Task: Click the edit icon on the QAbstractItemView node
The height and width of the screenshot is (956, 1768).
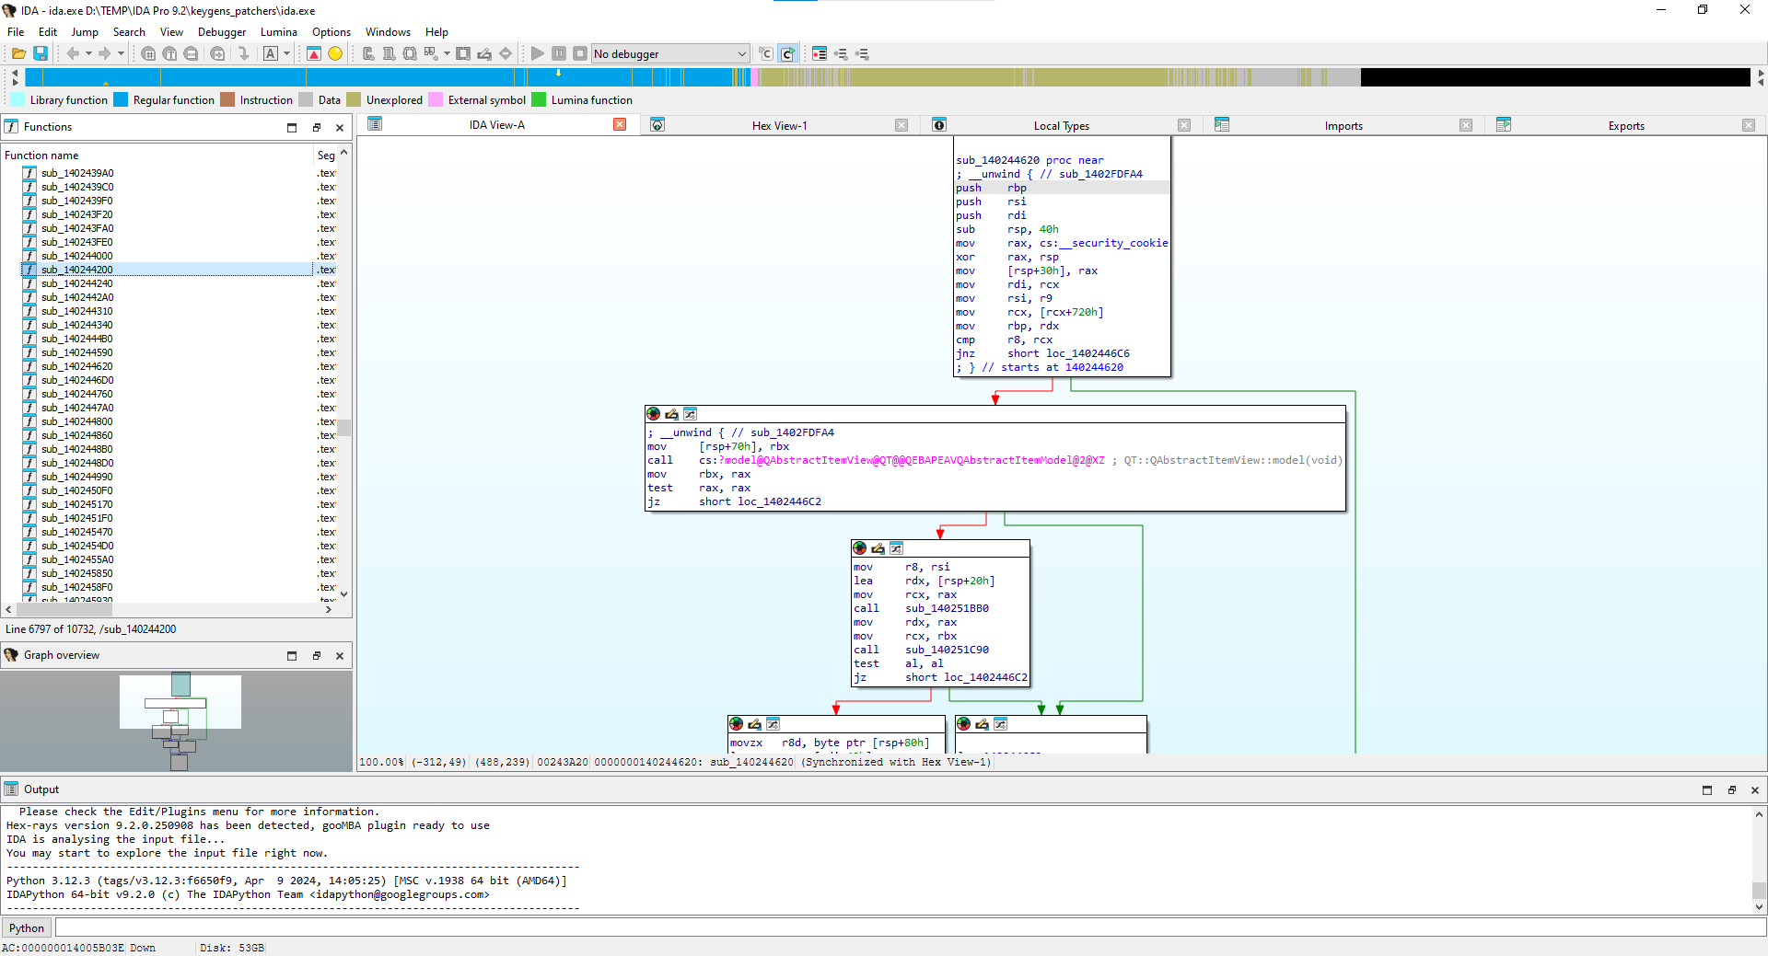Action: (671, 414)
